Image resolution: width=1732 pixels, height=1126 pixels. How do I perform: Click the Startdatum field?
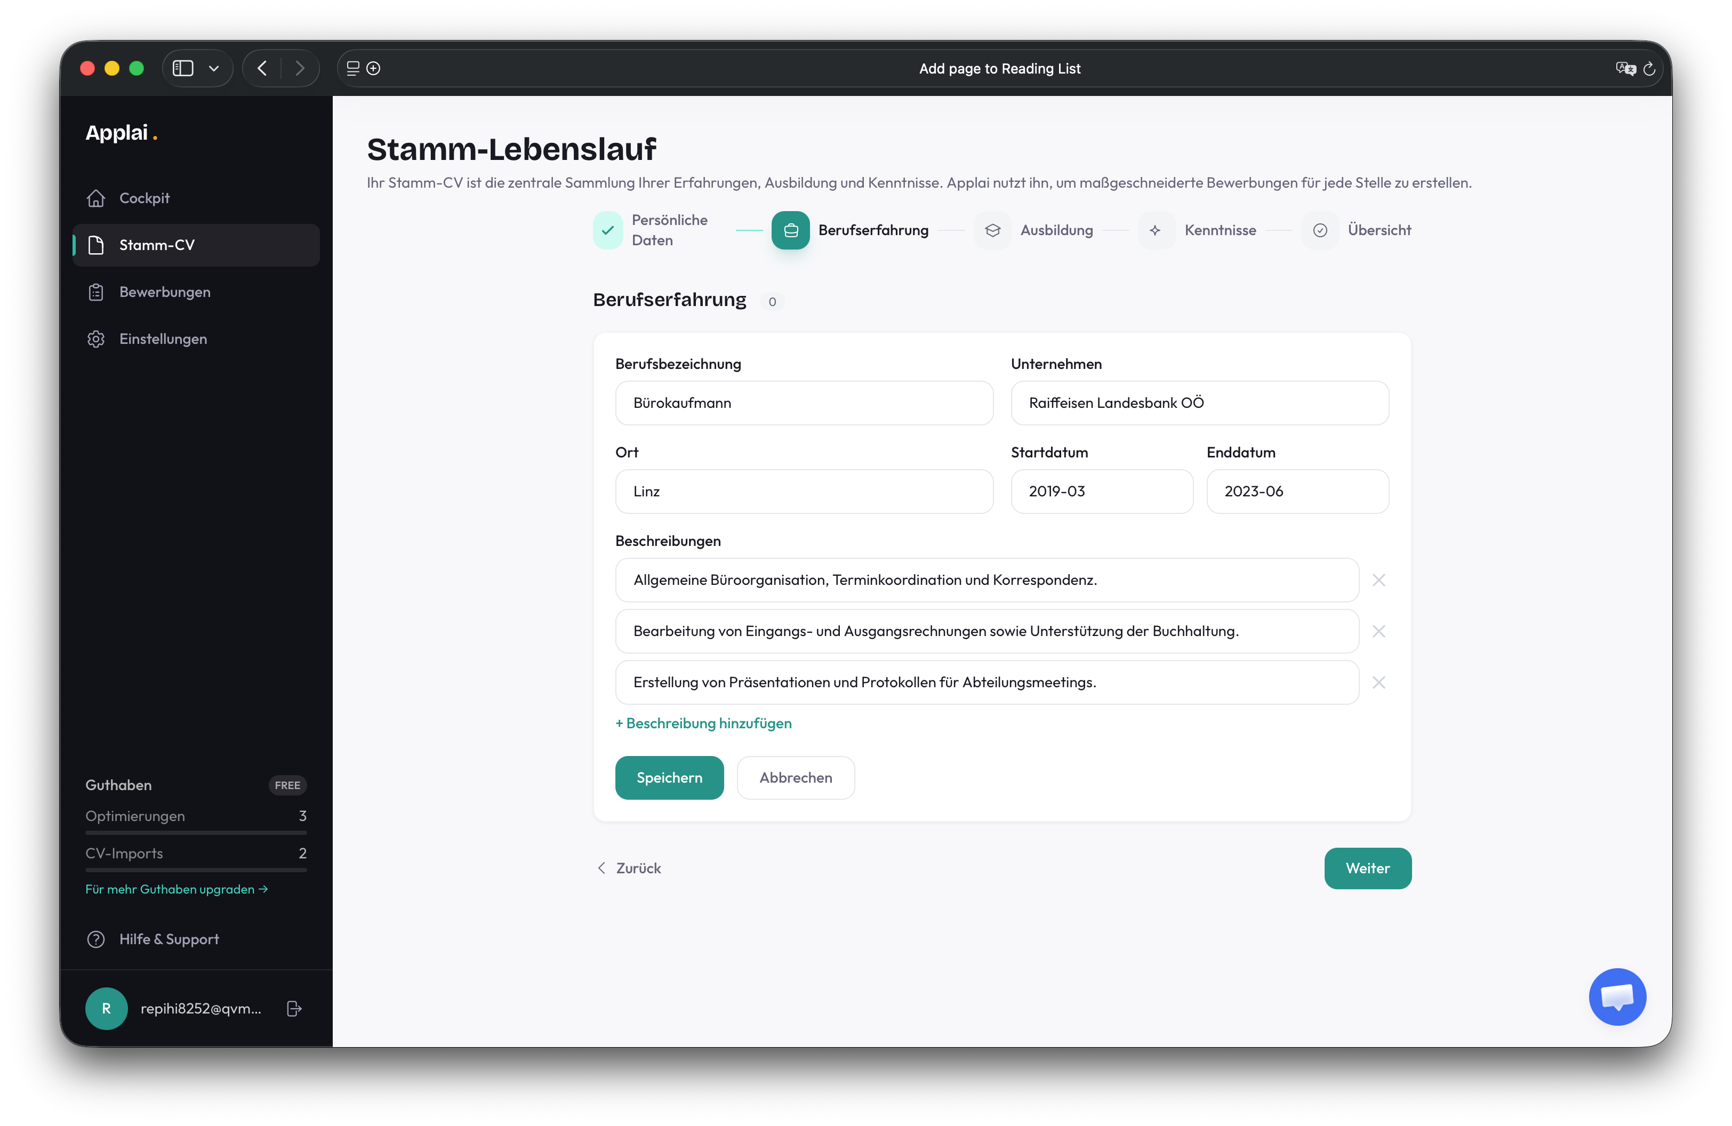click(1102, 491)
